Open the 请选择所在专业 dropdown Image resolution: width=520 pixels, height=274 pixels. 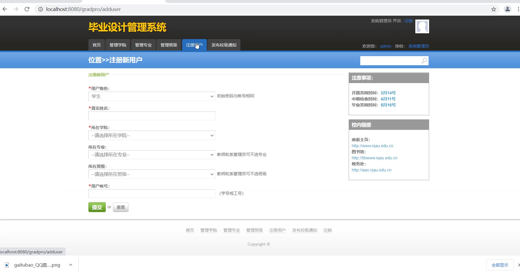151,155
